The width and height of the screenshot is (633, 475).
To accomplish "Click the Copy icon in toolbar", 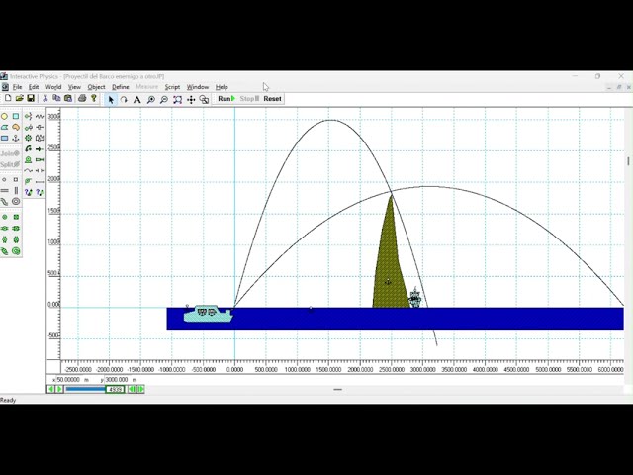I will (x=56, y=98).
